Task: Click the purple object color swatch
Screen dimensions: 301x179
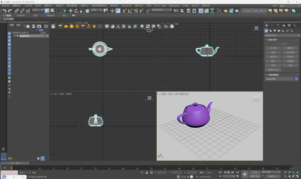Action: 296,79
